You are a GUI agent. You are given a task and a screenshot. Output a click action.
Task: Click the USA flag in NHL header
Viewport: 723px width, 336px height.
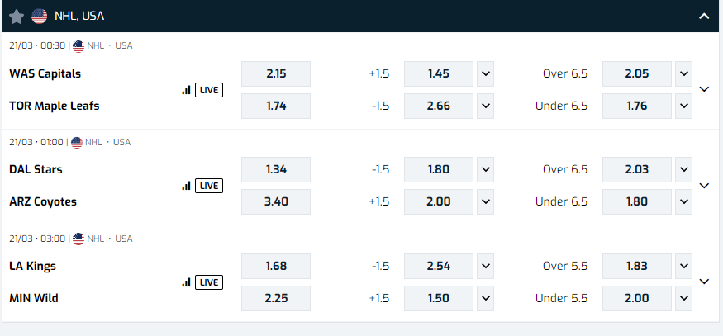click(39, 17)
